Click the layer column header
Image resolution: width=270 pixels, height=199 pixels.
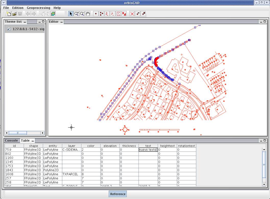click(x=72, y=146)
